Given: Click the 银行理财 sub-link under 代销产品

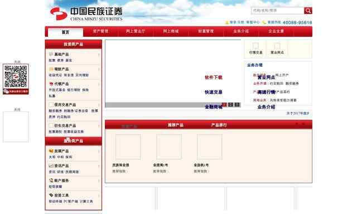Looking at the screenshot, I should click(74, 90).
